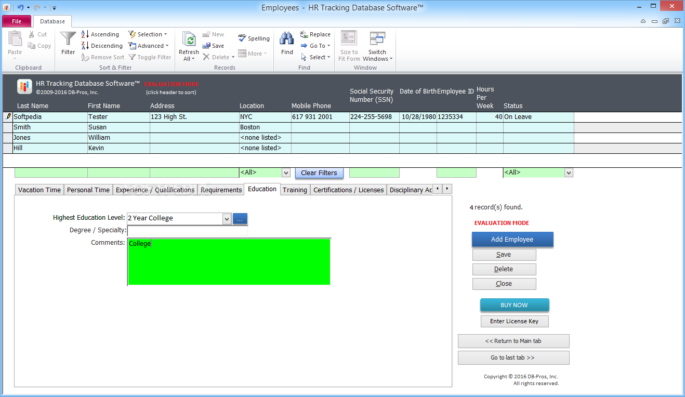Switch to the Training tab
The height and width of the screenshot is (397, 685).
point(295,190)
